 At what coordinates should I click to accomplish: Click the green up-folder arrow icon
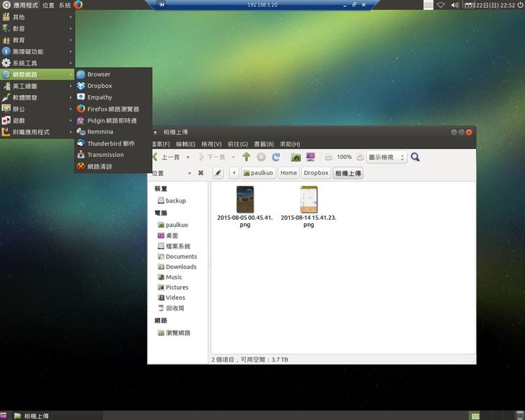click(x=246, y=157)
